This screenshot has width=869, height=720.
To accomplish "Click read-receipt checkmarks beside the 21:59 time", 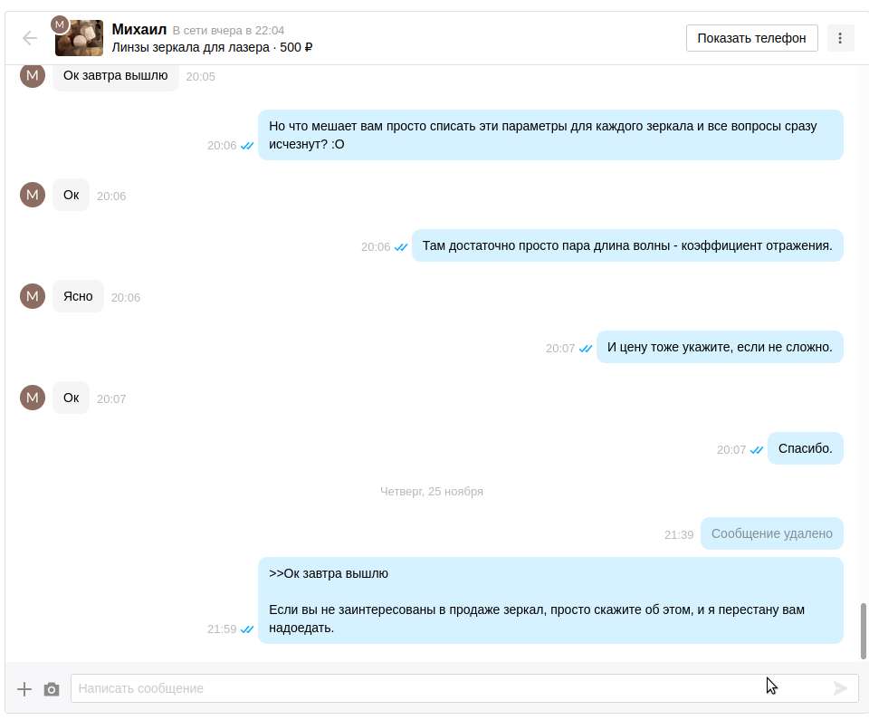I will click(x=247, y=629).
